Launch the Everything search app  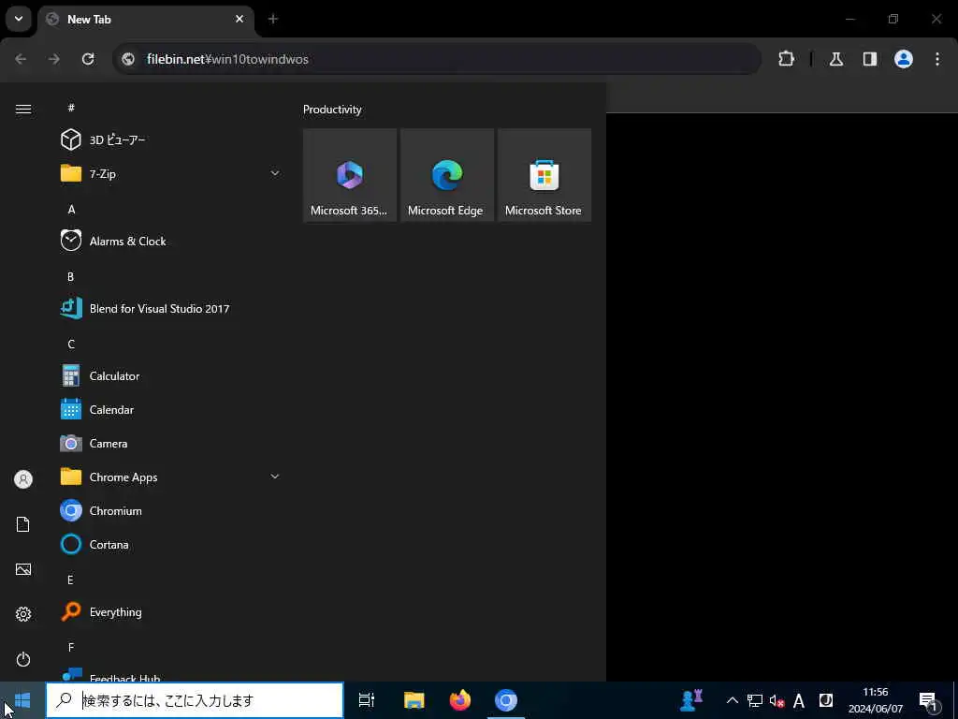coord(170,611)
